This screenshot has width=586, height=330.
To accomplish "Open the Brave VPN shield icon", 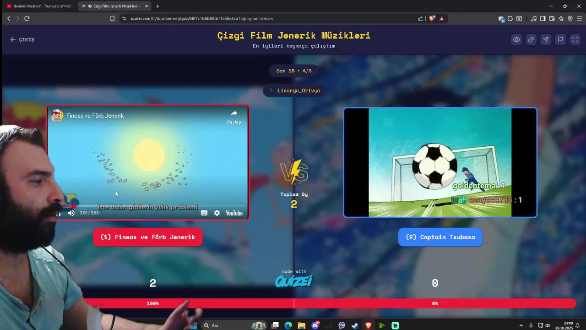I will pyautogui.click(x=570, y=18).
